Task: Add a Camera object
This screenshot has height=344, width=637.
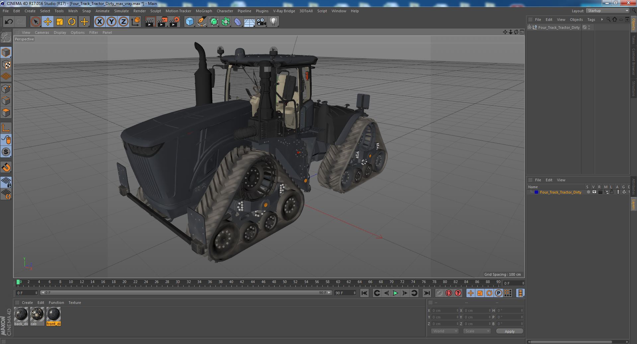Action: tap(262, 22)
